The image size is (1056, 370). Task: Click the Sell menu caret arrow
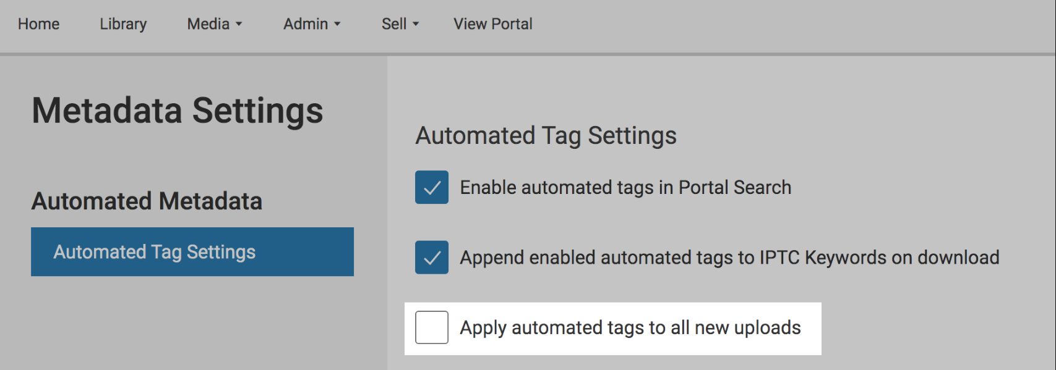(x=416, y=25)
